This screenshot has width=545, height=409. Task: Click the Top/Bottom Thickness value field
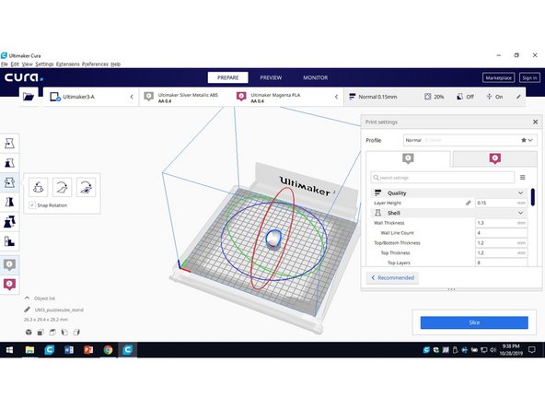pos(501,243)
